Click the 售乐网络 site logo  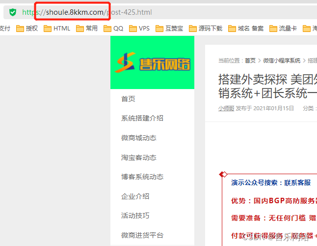[153, 62]
